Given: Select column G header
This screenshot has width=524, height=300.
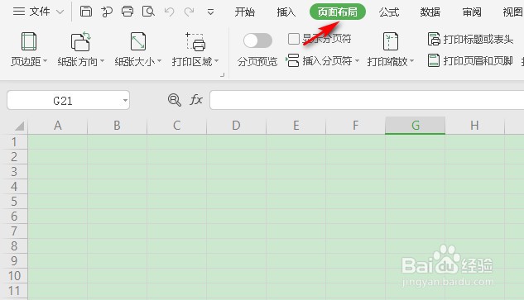Looking at the screenshot, I should [415, 126].
